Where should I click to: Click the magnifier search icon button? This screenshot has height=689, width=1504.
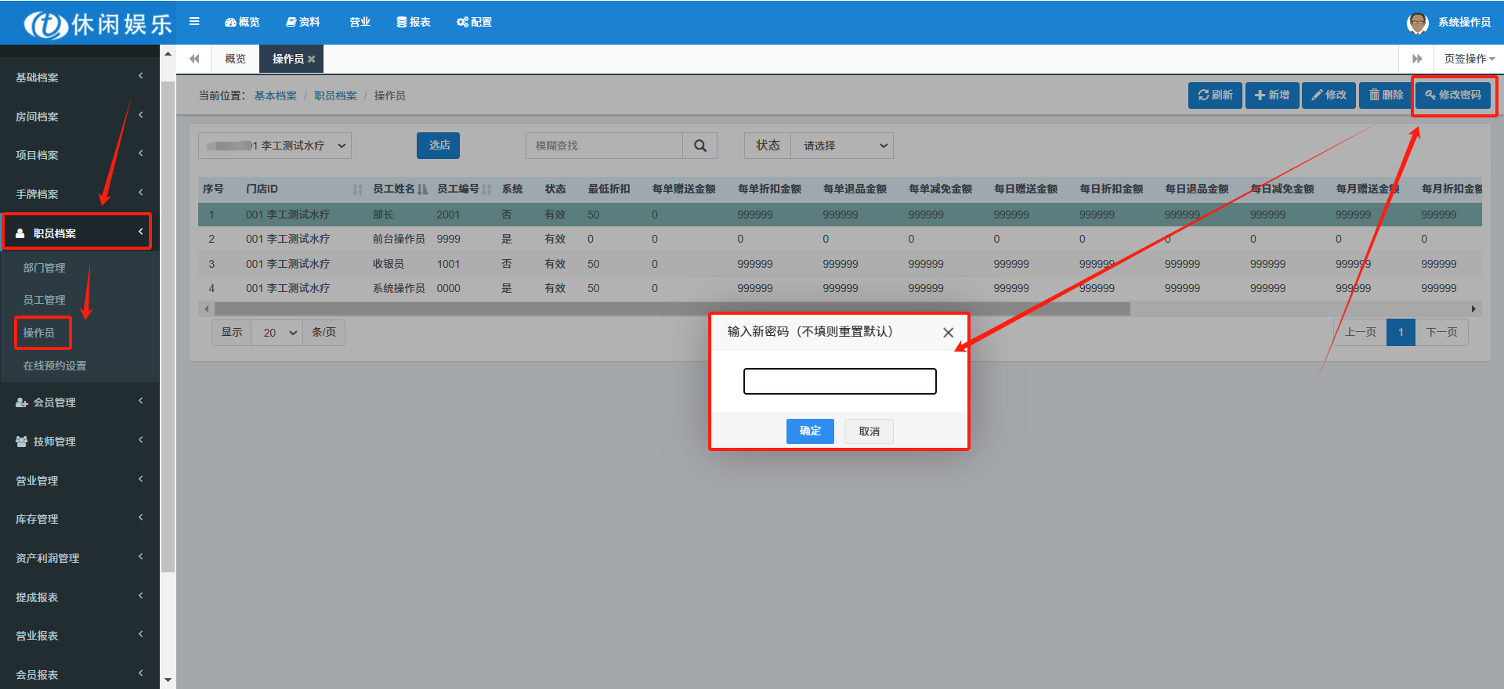click(700, 146)
